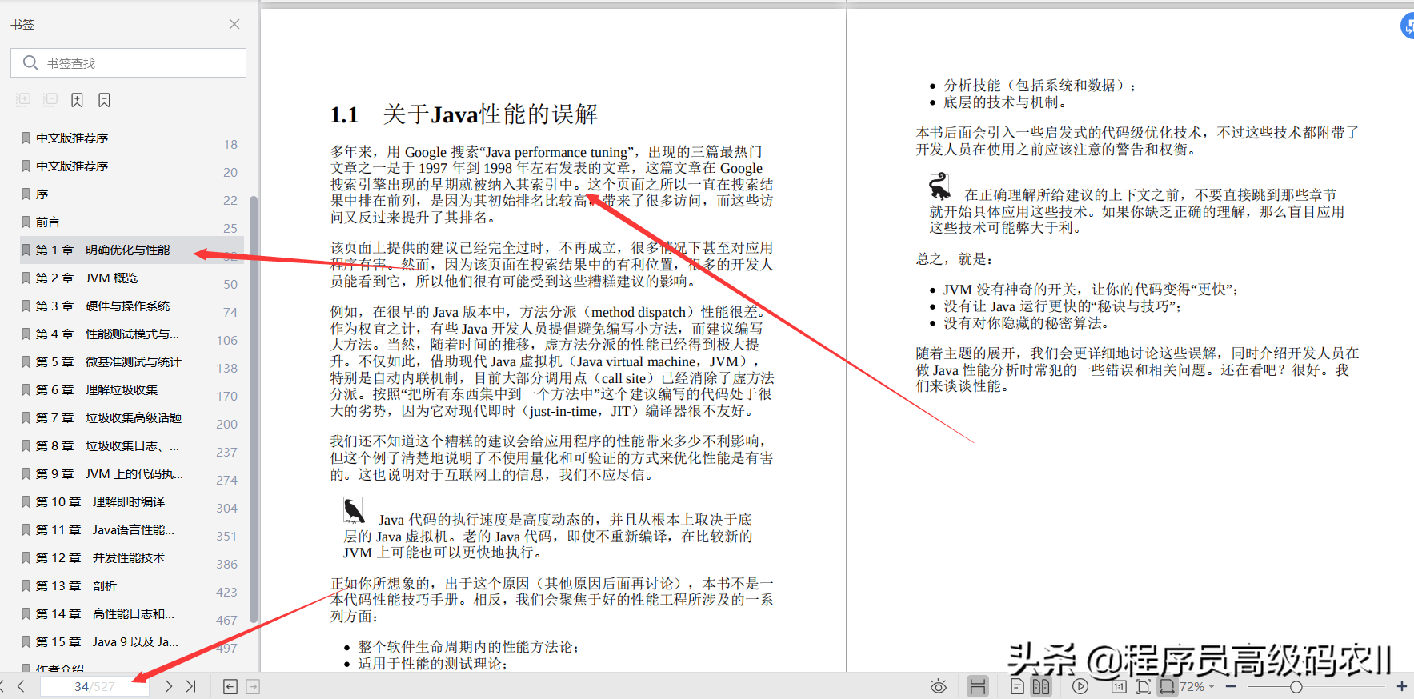Select 第 12 章 并发性能技术
The height and width of the screenshot is (699, 1414).
click(x=100, y=558)
